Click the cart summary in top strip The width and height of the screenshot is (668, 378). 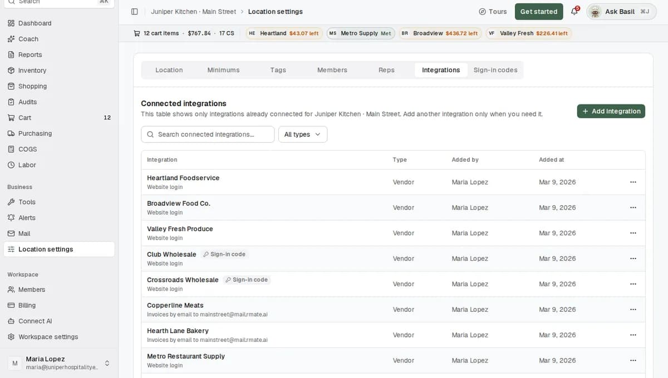(x=184, y=33)
